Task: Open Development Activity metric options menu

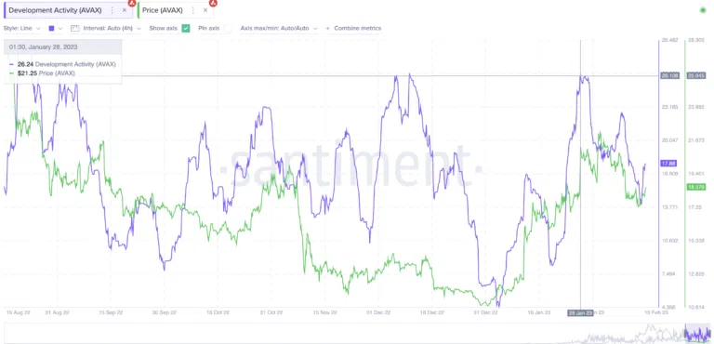Action: coord(112,10)
